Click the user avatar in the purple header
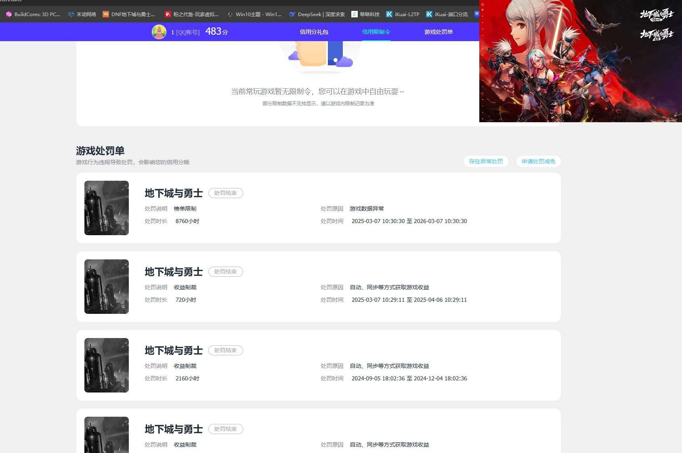682x453 pixels. [159, 32]
